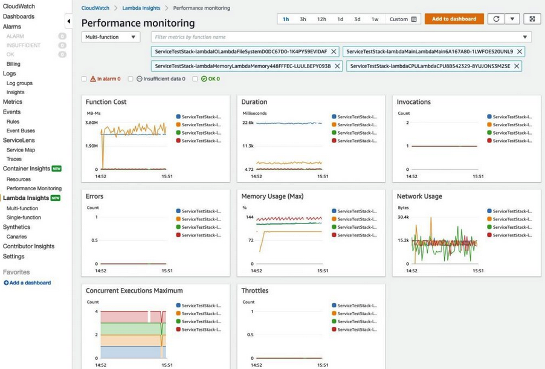This screenshot has width=545, height=369.
Task: Go to CloudWatch in the breadcrumb
Action: point(95,8)
